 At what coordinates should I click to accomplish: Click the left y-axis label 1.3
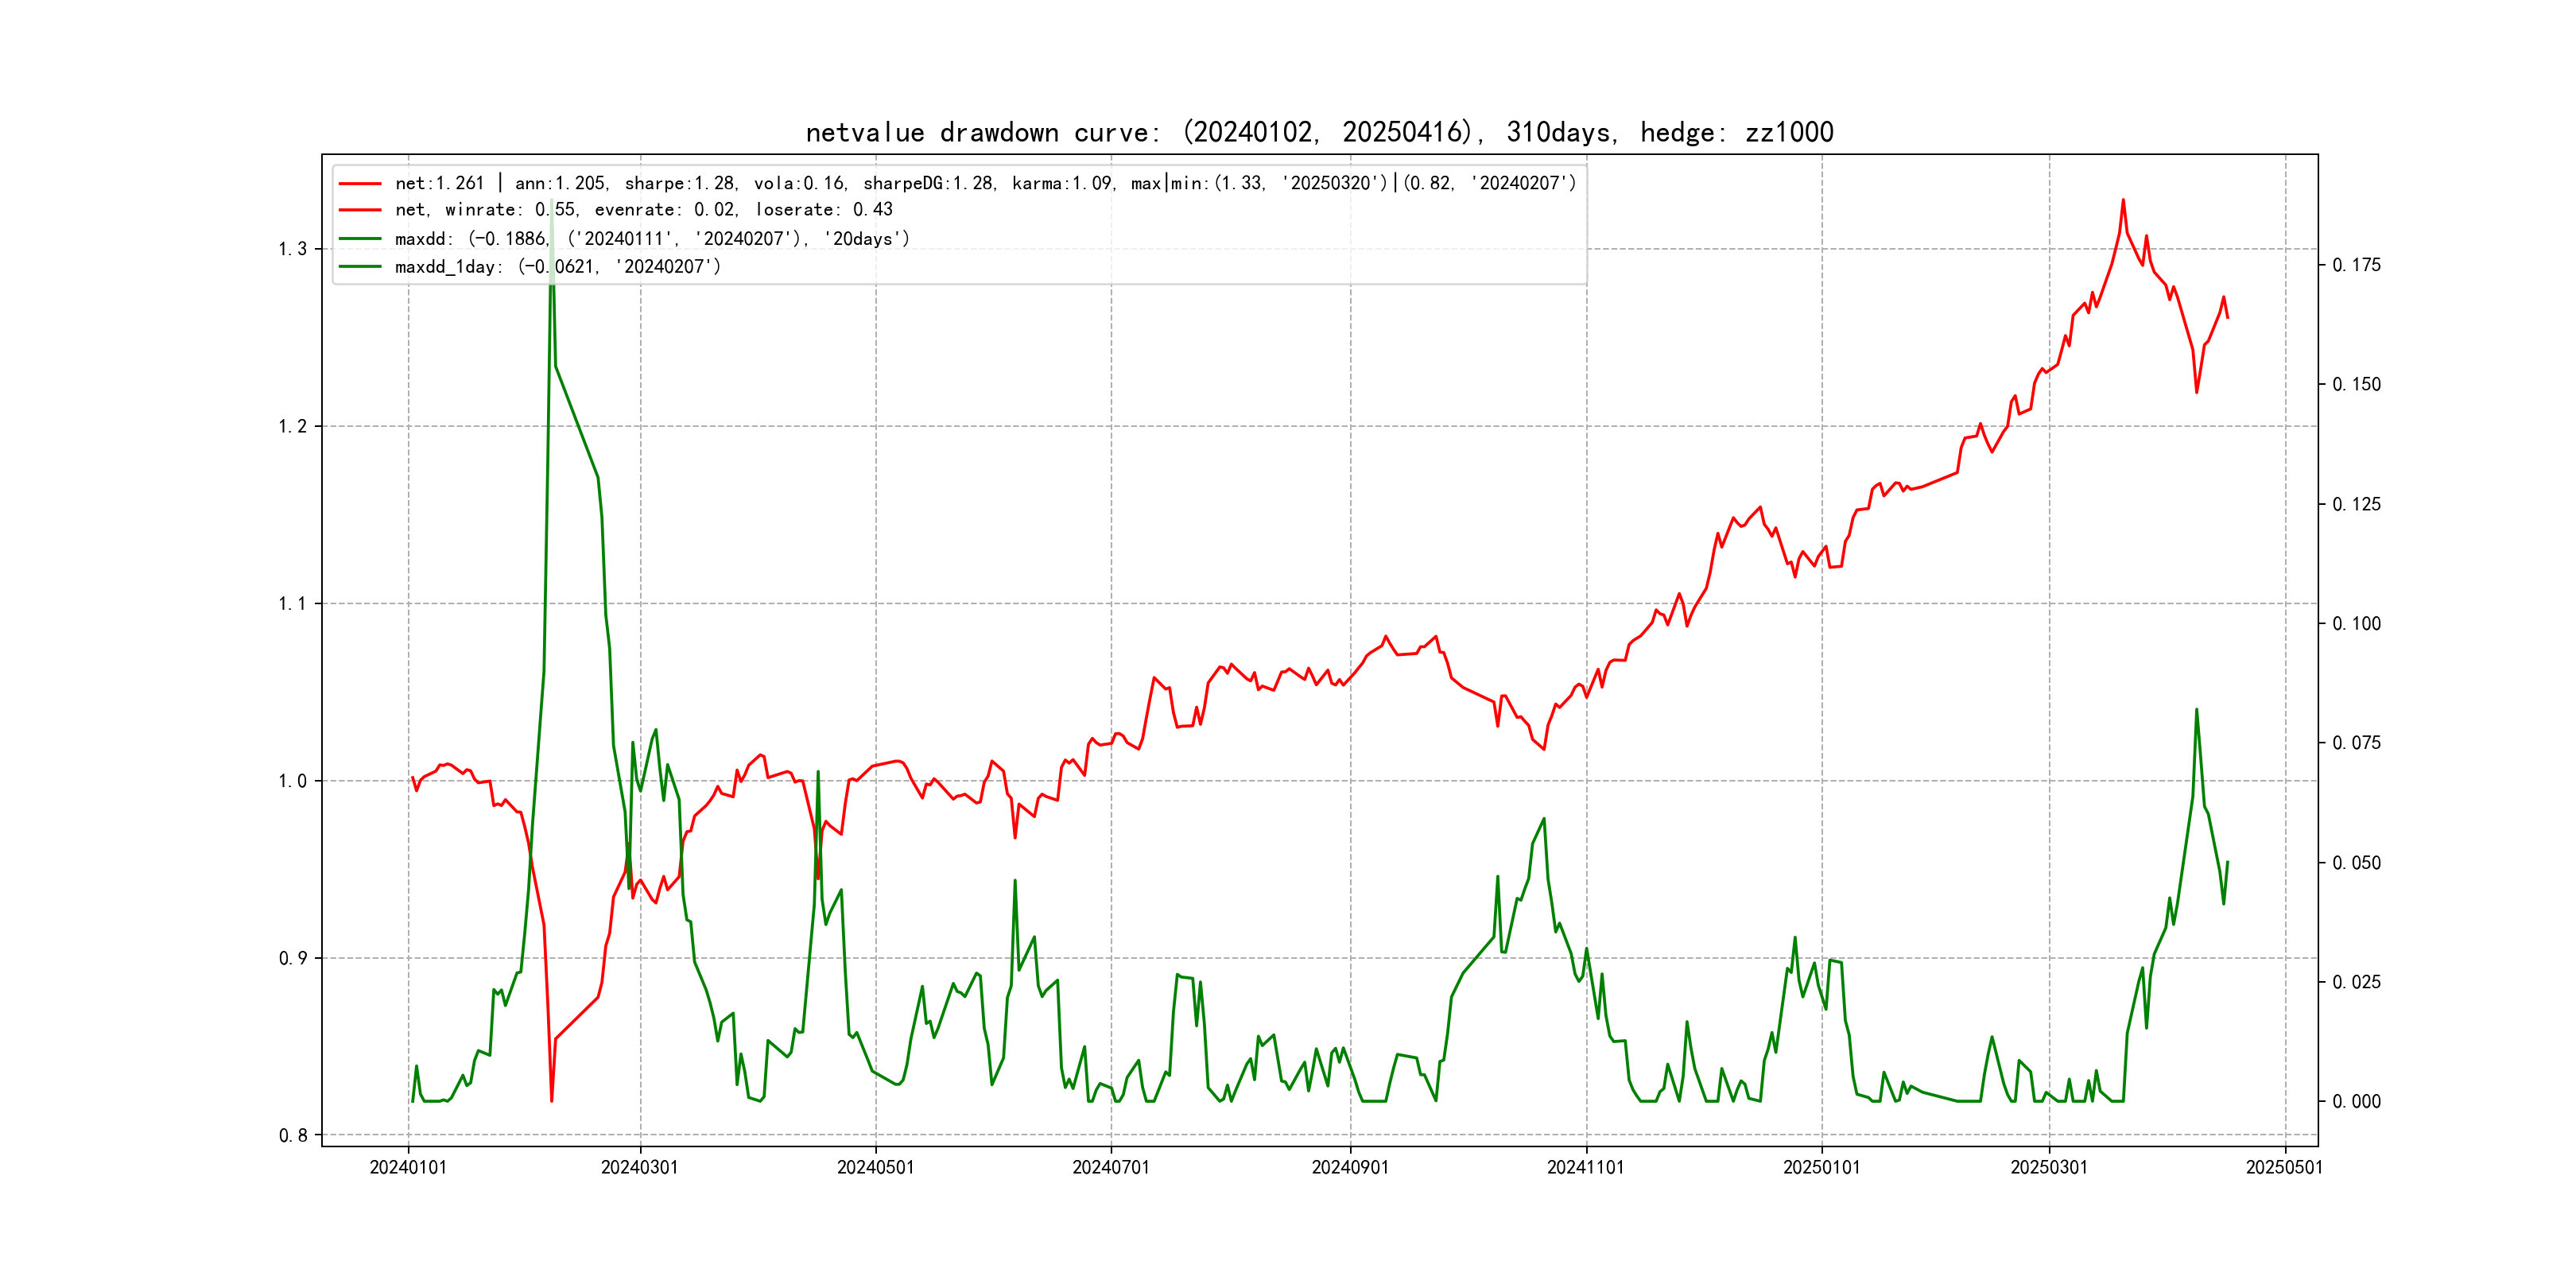pos(293,249)
